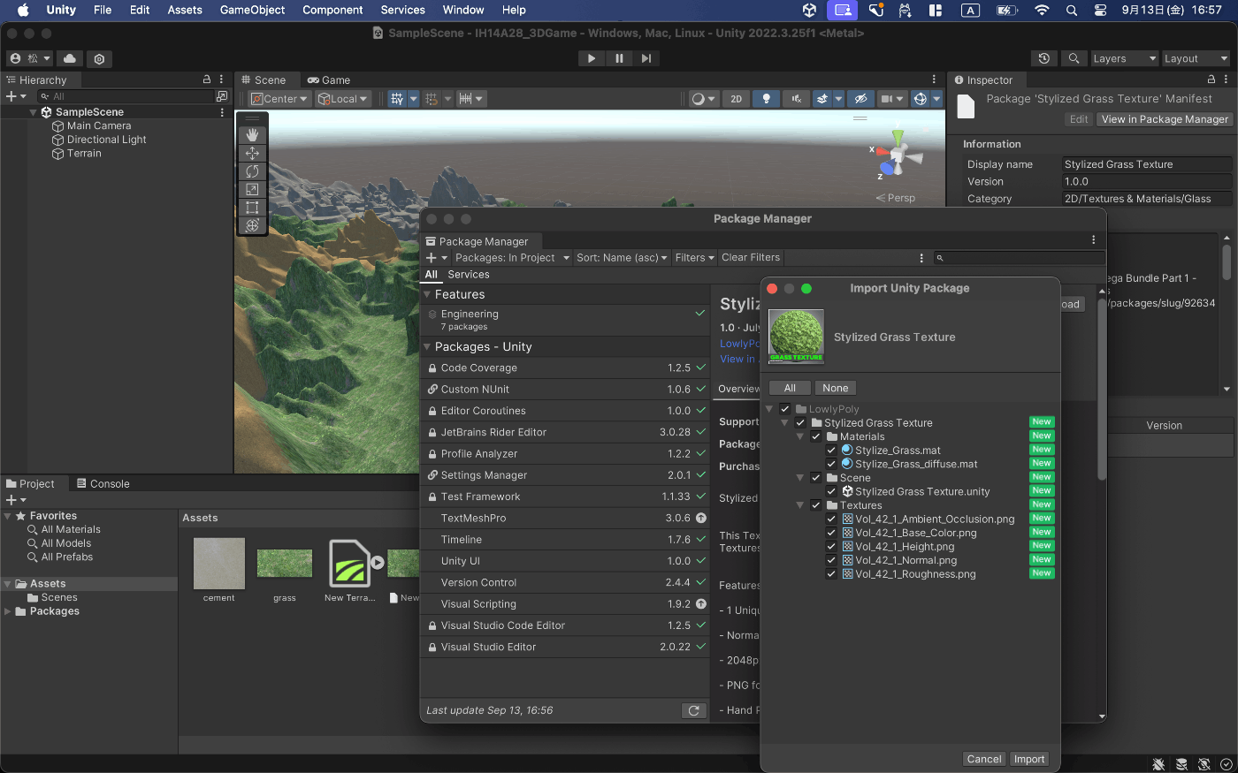The image size is (1238, 773).
Task: Uncheck Stylize_Grass_diffuse.mat checkbox
Action: (831, 464)
